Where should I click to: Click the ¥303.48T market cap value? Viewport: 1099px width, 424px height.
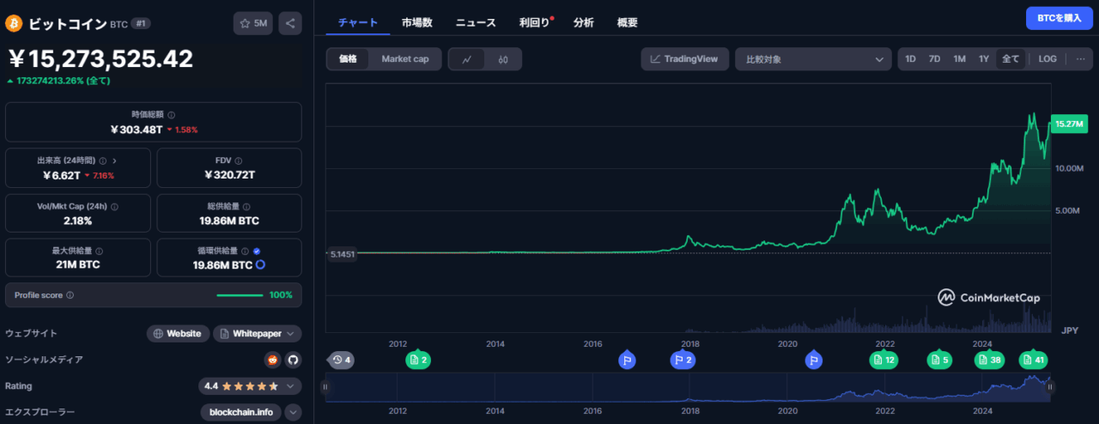[x=136, y=130]
